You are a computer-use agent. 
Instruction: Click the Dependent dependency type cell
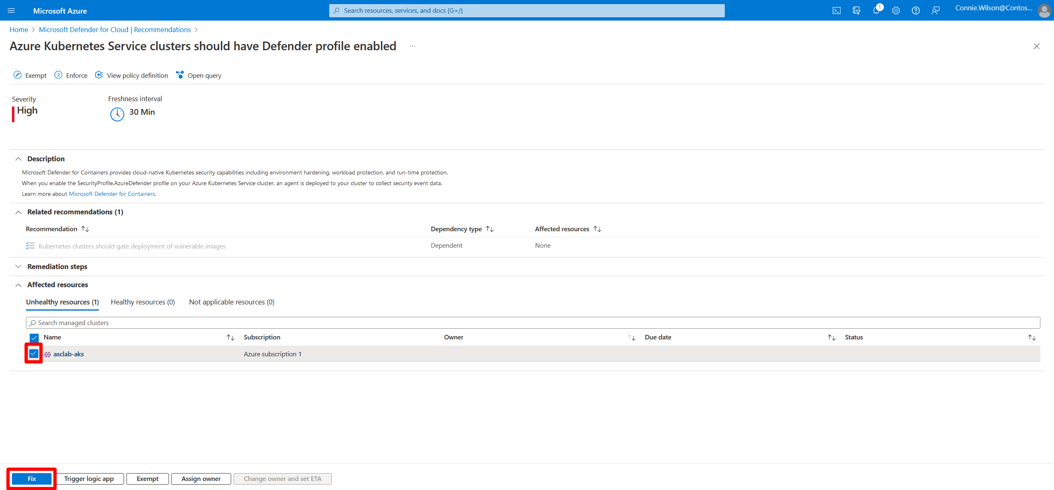click(x=446, y=245)
